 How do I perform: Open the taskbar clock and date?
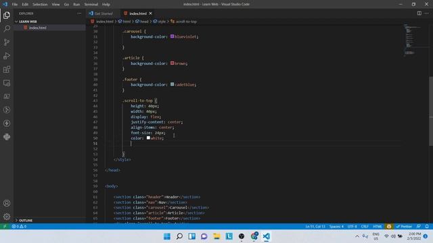coord(414,236)
